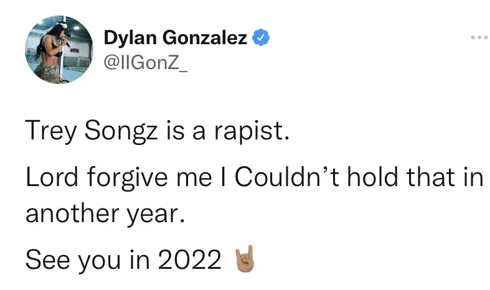490x290 pixels.
Task: Click the word "that" in the tweet
Action: pos(434,178)
